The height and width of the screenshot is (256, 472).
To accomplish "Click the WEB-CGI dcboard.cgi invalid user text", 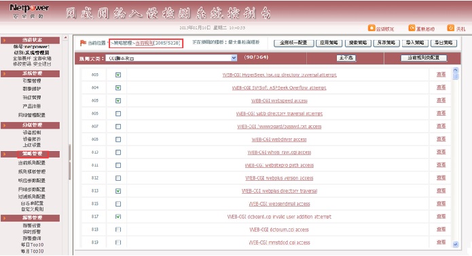I will pyautogui.click(x=279, y=217).
